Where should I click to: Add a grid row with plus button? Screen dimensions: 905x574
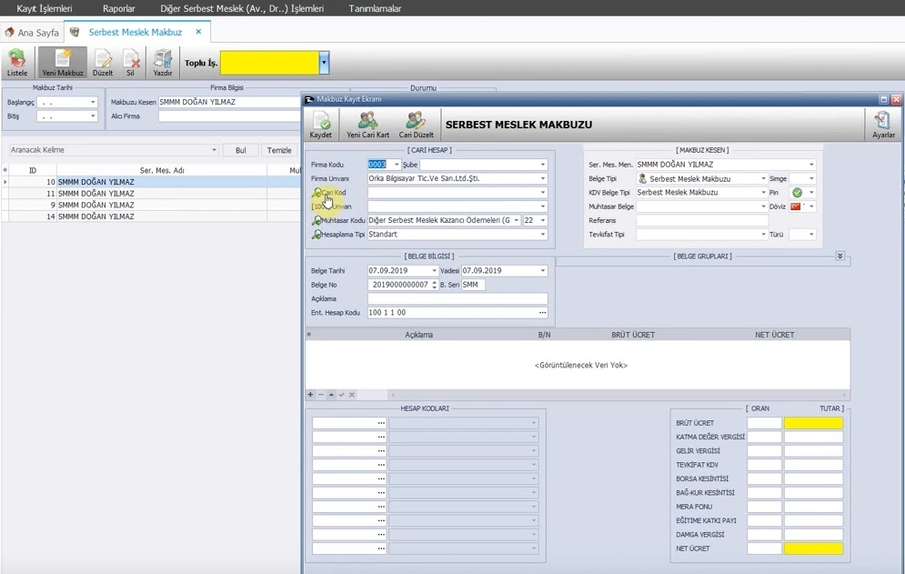point(310,395)
